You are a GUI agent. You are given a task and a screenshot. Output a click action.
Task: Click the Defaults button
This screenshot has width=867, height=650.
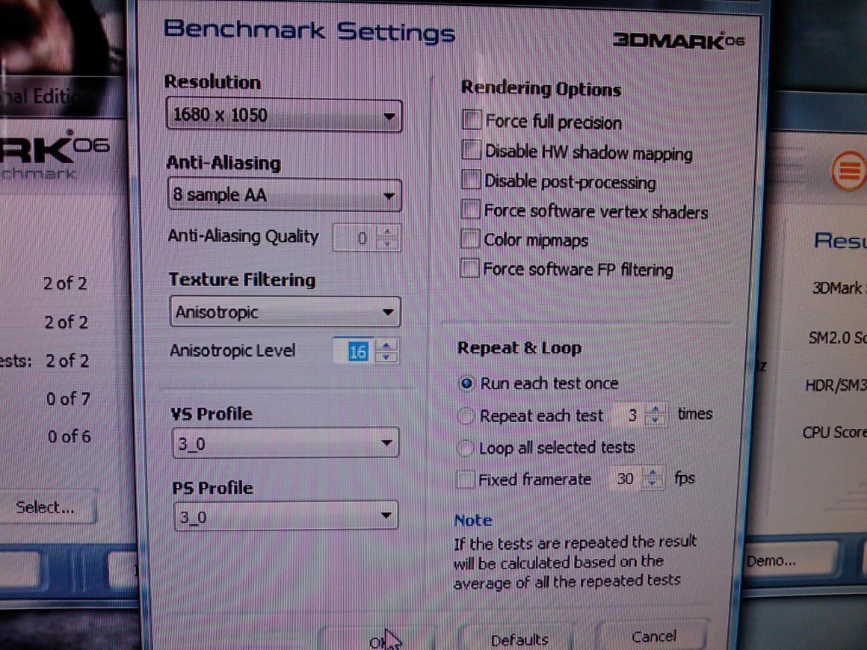(519, 638)
